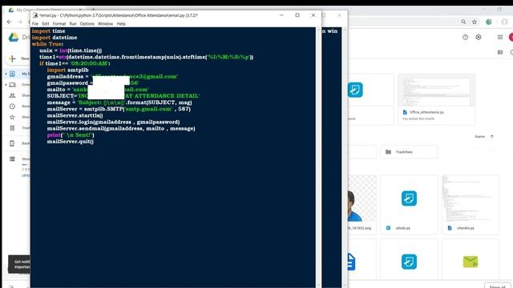Open Storage icon in Drive sidebar

click(13, 158)
